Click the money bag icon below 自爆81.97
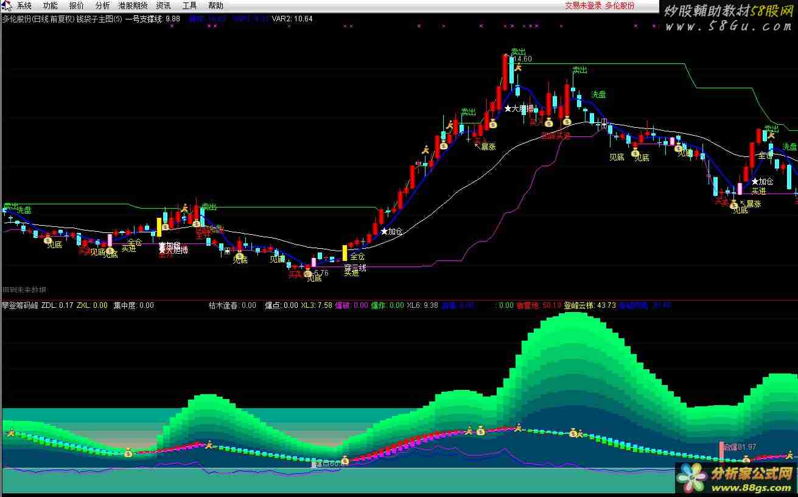 tap(746, 460)
